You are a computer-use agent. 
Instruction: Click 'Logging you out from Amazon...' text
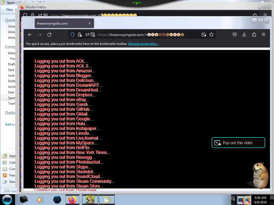pyautogui.click(x=65, y=71)
